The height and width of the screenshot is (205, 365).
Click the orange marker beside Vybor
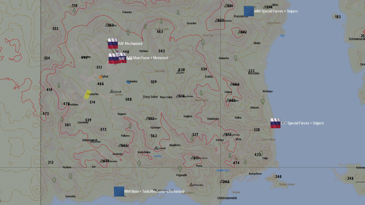point(100,77)
